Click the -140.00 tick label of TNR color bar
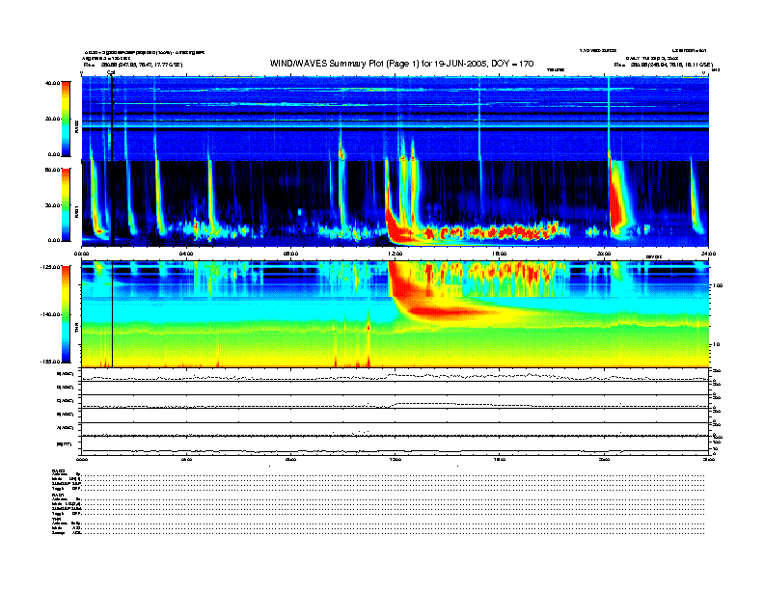The height and width of the screenshot is (590, 764). [x=50, y=314]
